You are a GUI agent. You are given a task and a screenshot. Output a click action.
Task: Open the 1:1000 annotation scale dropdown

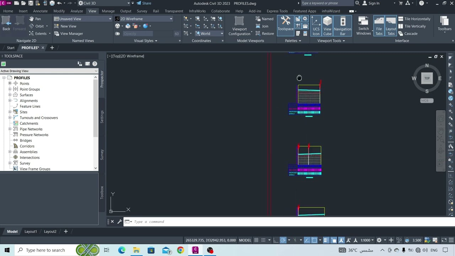point(367,240)
